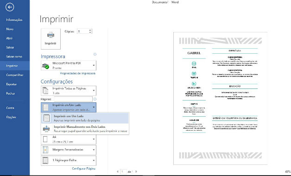Image resolution: width=291 pixels, height=176 pixels.
Task: Expand Imprimir Todas as Páginas dropdown
Action: [94, 91]
